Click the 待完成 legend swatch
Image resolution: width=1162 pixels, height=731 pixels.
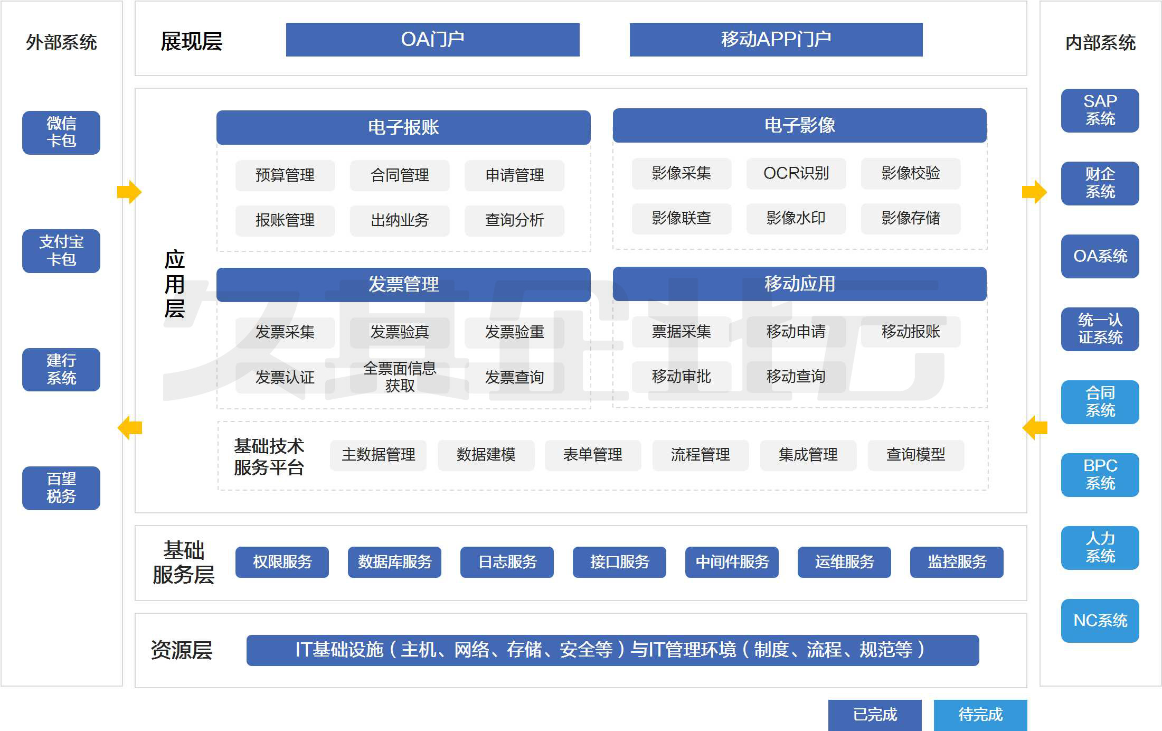tap(980, 715)
